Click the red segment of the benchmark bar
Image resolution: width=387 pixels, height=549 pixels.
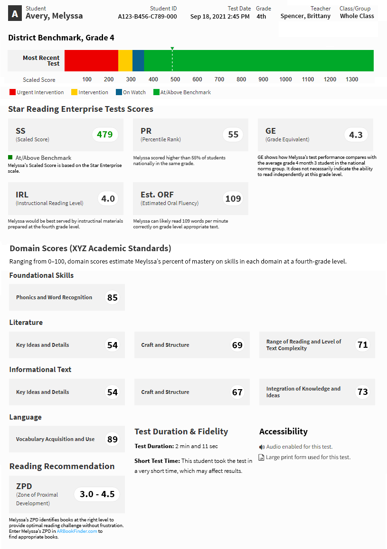click(x=91, y=60)
